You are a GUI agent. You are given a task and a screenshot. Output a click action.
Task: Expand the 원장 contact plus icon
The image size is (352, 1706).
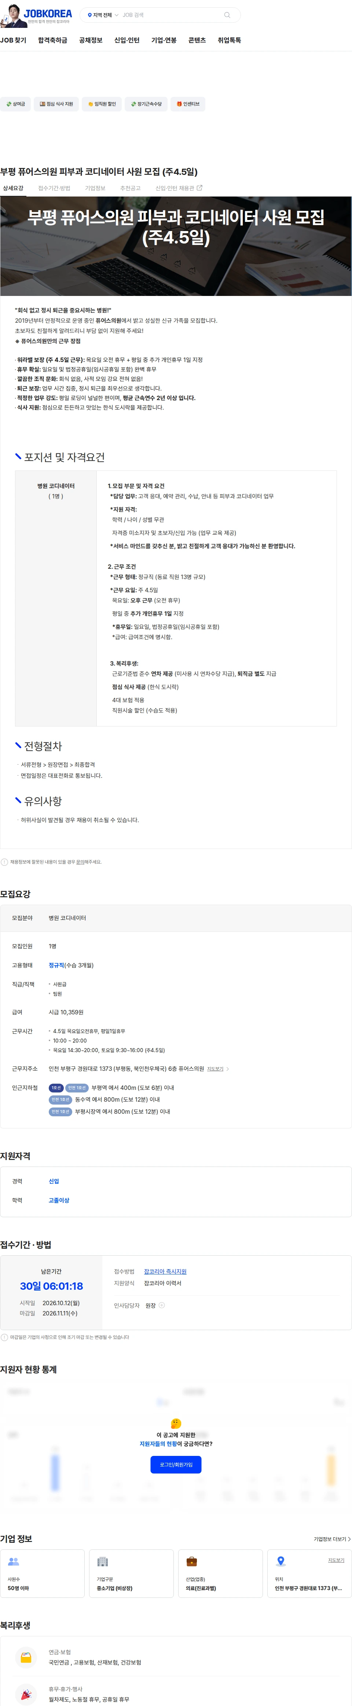(162, 1305)
